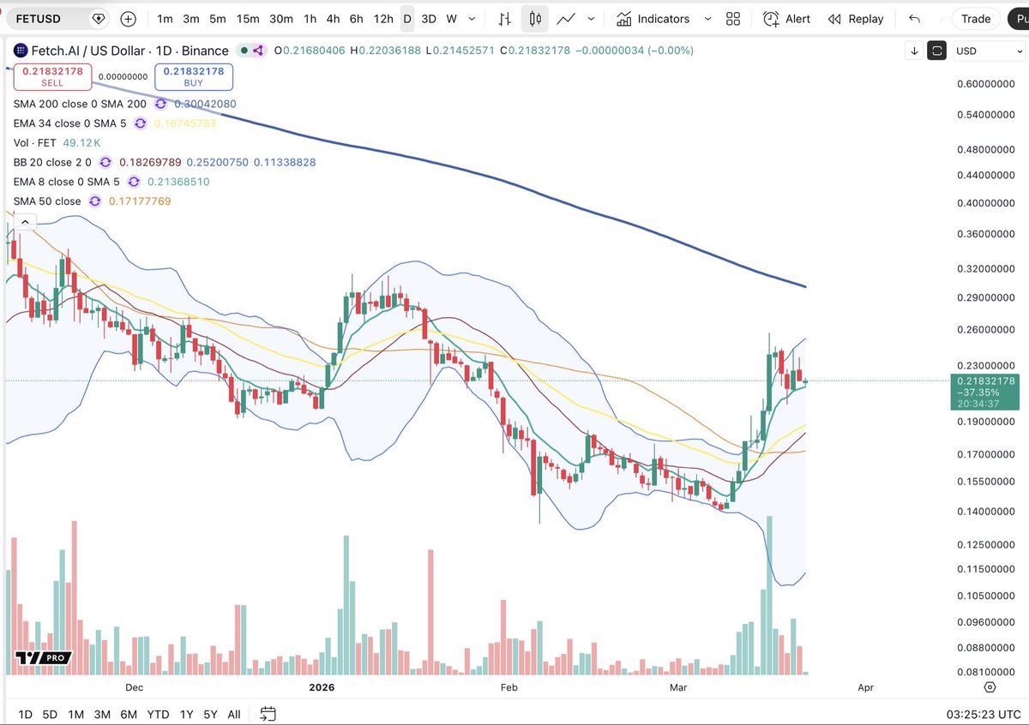1029x725 pixels.
Task: Click the BB 20 close 2 0 legend
Action: [x=52, y=162]
